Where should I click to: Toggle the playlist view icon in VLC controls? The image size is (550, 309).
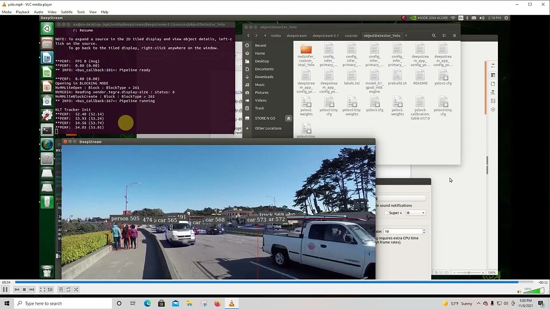click(60, 290)
